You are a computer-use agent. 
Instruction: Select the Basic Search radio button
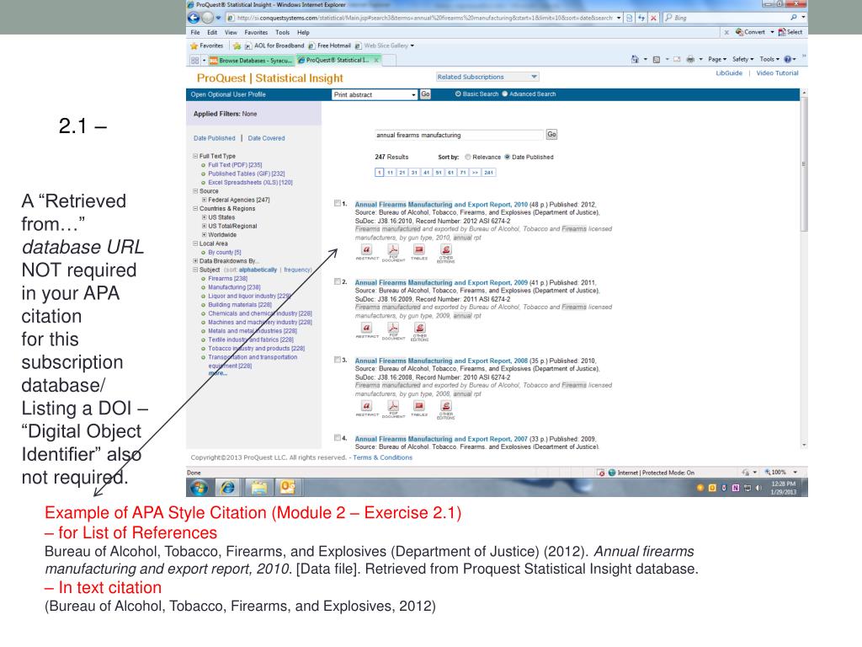(x=458, y=94)
